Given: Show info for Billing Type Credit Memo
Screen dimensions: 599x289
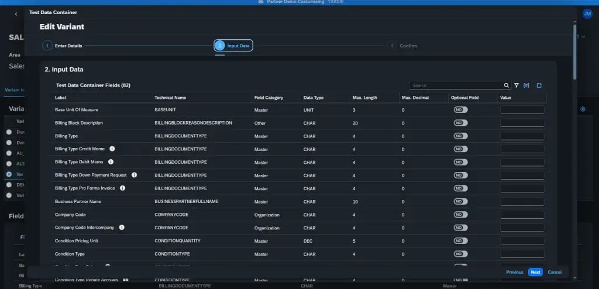Looking at the screenshot, I should pyautogui.click(x=112, y=149).
